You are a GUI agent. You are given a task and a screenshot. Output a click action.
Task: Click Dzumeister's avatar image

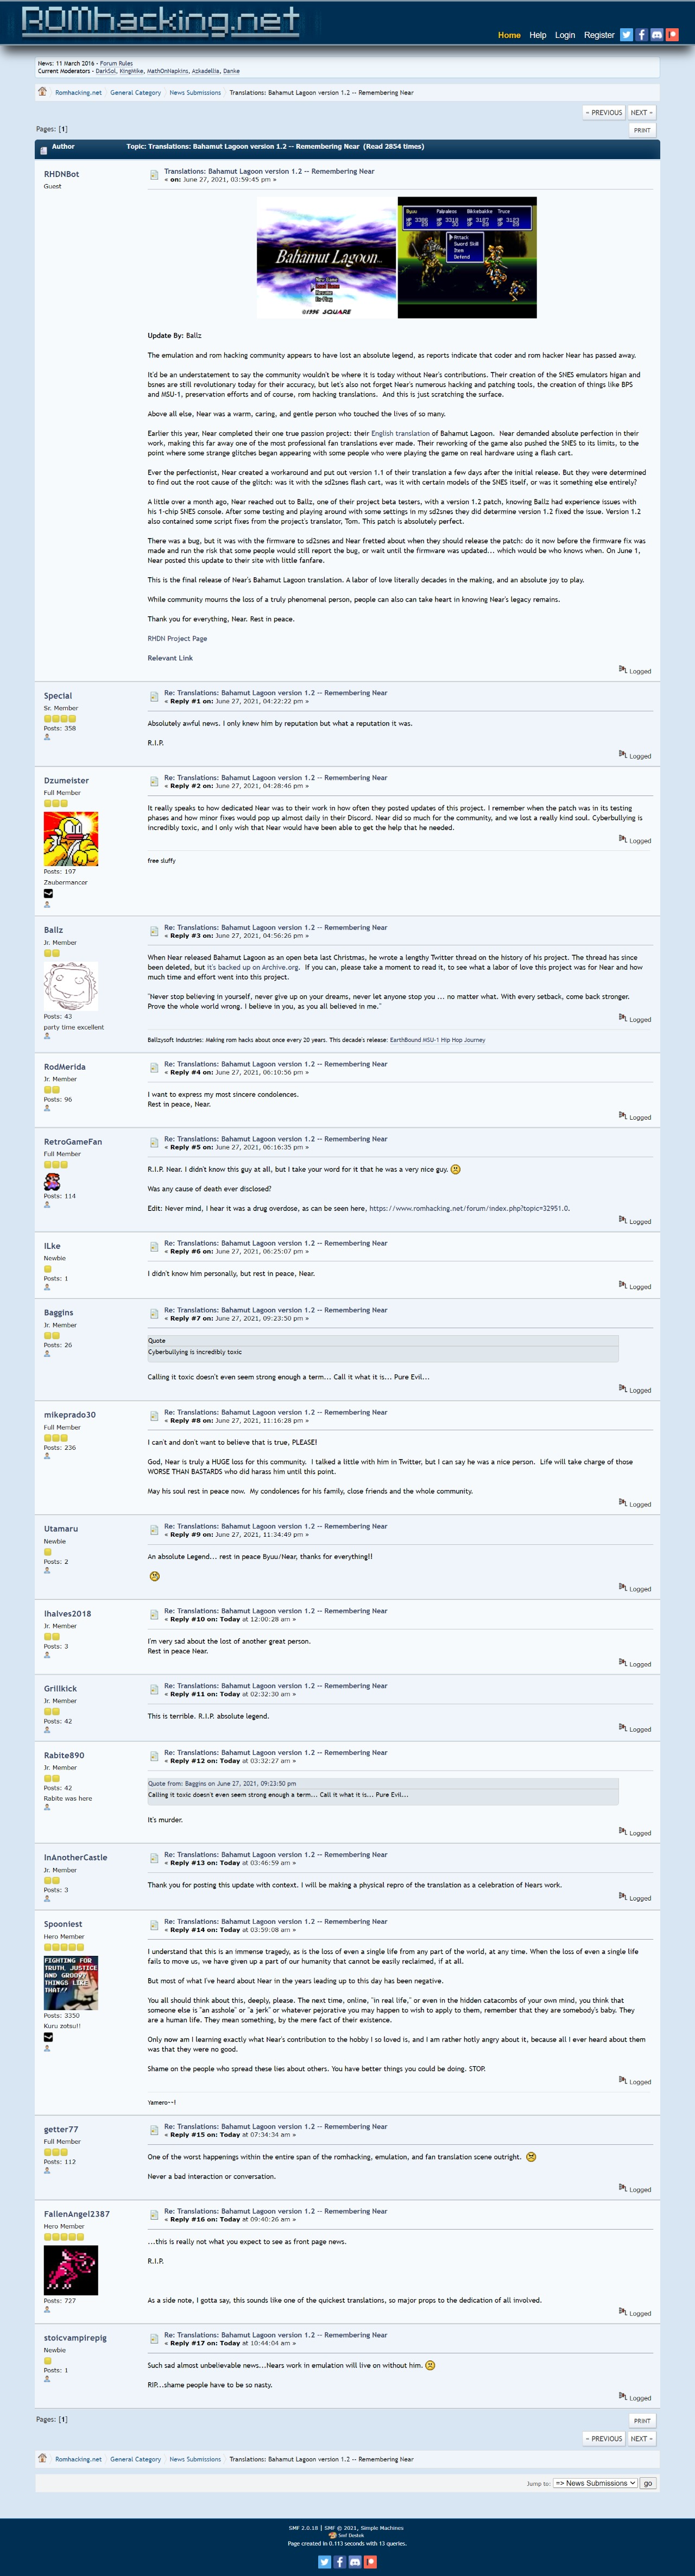(71, 838)
